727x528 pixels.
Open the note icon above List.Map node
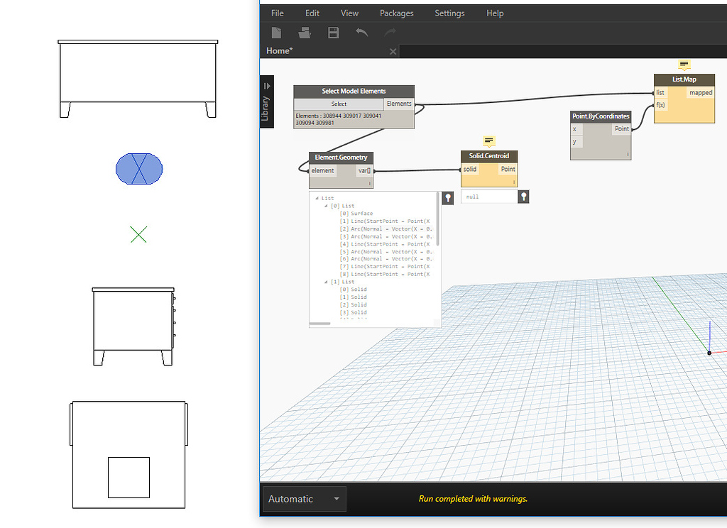(684, 65)
